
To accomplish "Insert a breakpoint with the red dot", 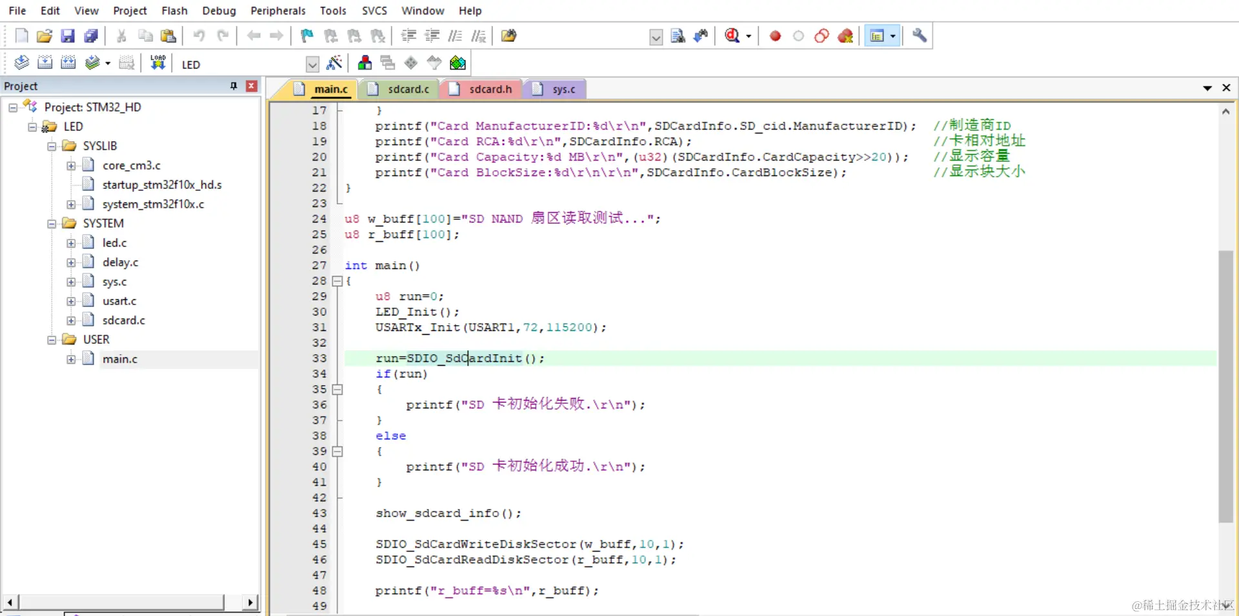I will click(775, 36).
